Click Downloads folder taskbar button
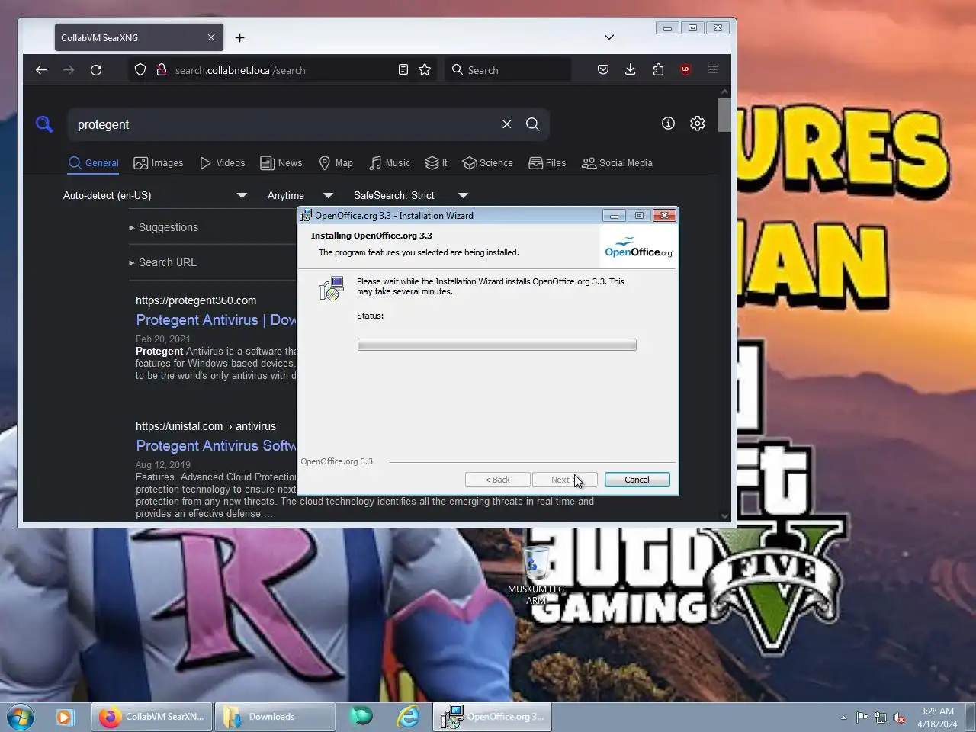 pyautogui.click(x=274, y=717)
